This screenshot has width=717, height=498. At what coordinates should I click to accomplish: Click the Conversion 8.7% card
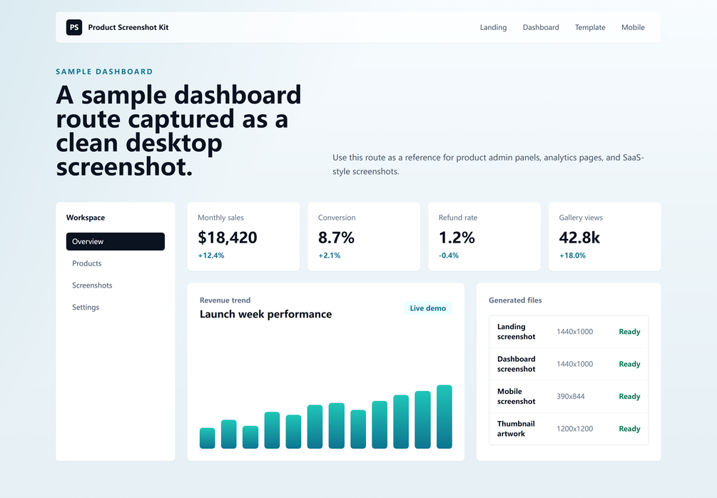[364, 236]
